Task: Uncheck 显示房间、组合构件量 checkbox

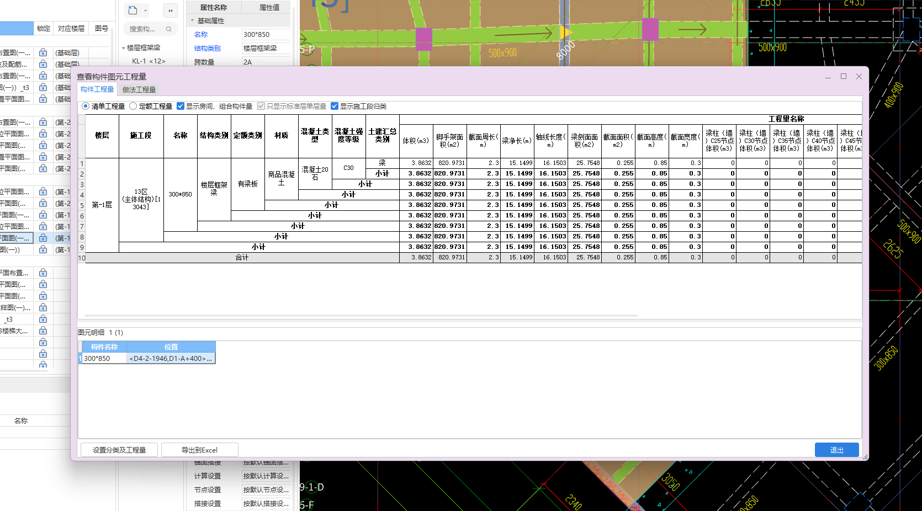Action: pos(181,106)
